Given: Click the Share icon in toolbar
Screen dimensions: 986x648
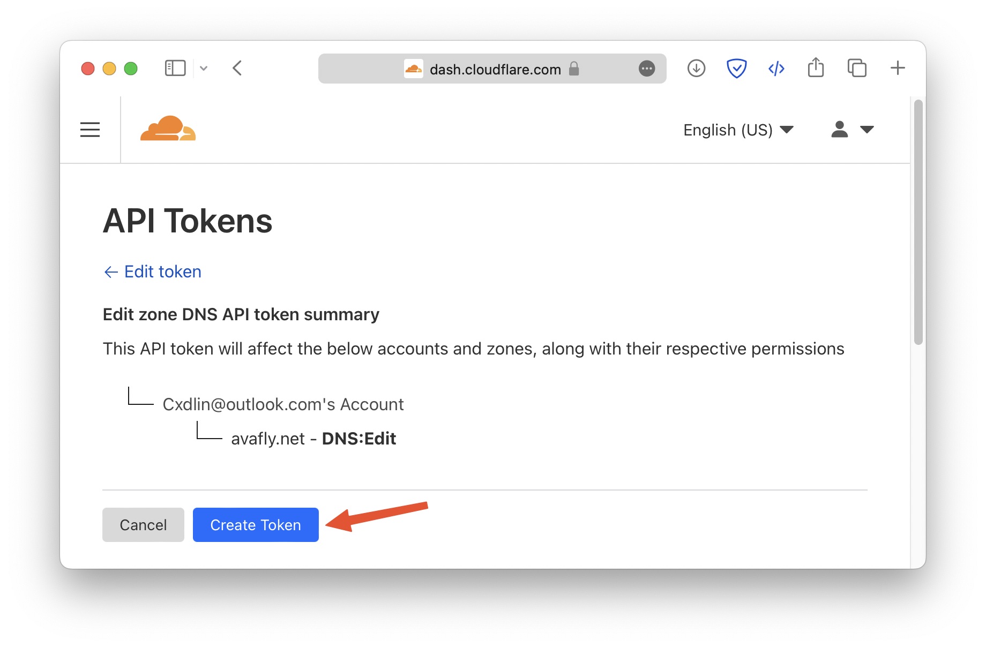Looking at the screenshot, I should tap(816, 67).
